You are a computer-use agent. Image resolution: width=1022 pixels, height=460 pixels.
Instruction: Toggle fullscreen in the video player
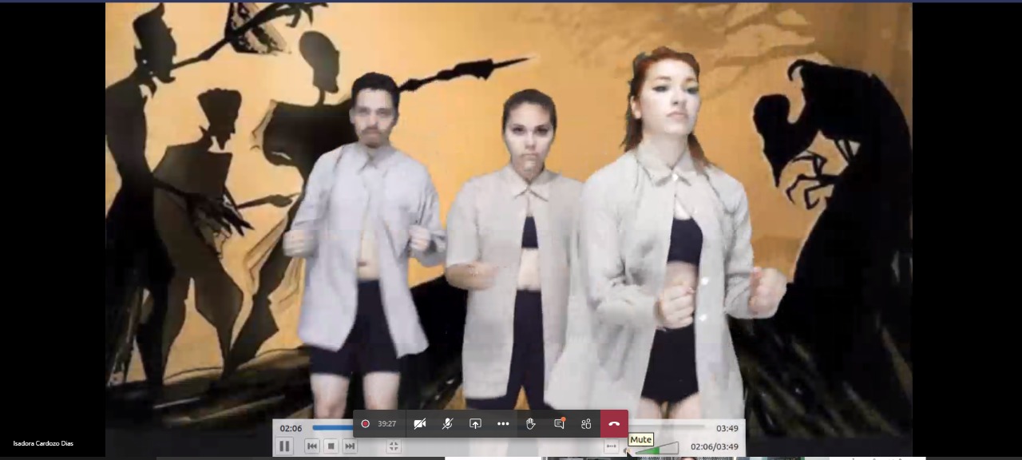394,446
